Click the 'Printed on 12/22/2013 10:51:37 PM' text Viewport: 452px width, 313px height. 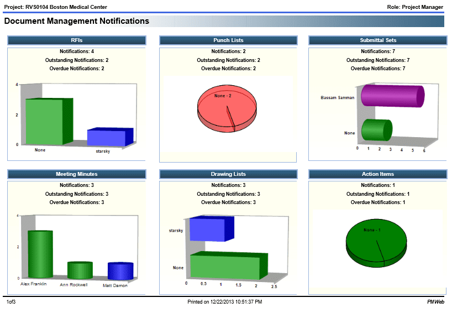(225, 302)
